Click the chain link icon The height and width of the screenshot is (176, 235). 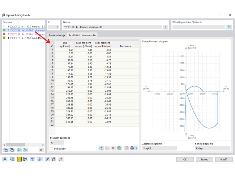click(x=47, y=159)
